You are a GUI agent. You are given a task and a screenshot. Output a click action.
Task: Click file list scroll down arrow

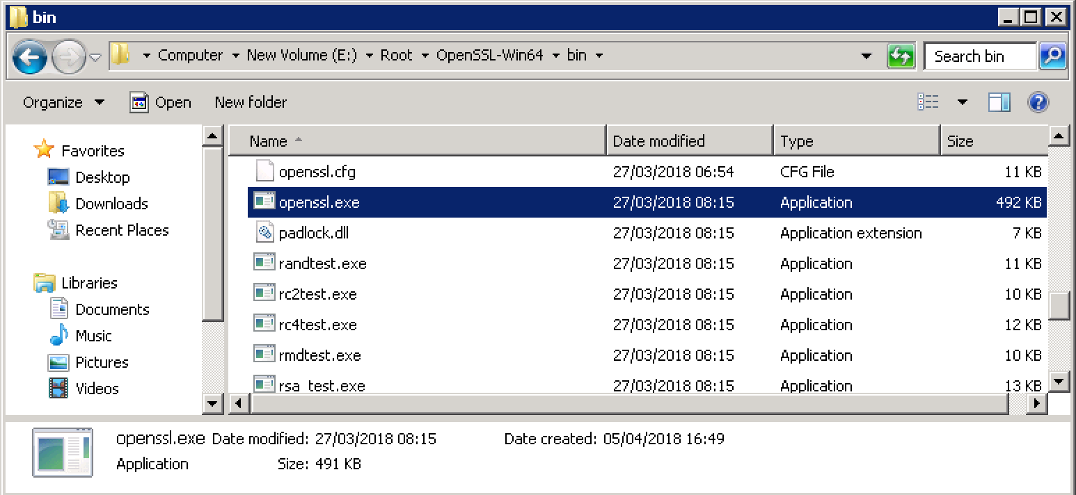coord(1059,380)
